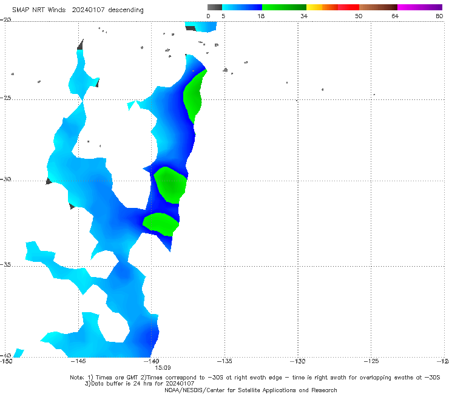The width and height of the screenshot is (449, 394).
Task: Click the color bar label "50"
Action: pyautogui.click(x=359, y=16)
